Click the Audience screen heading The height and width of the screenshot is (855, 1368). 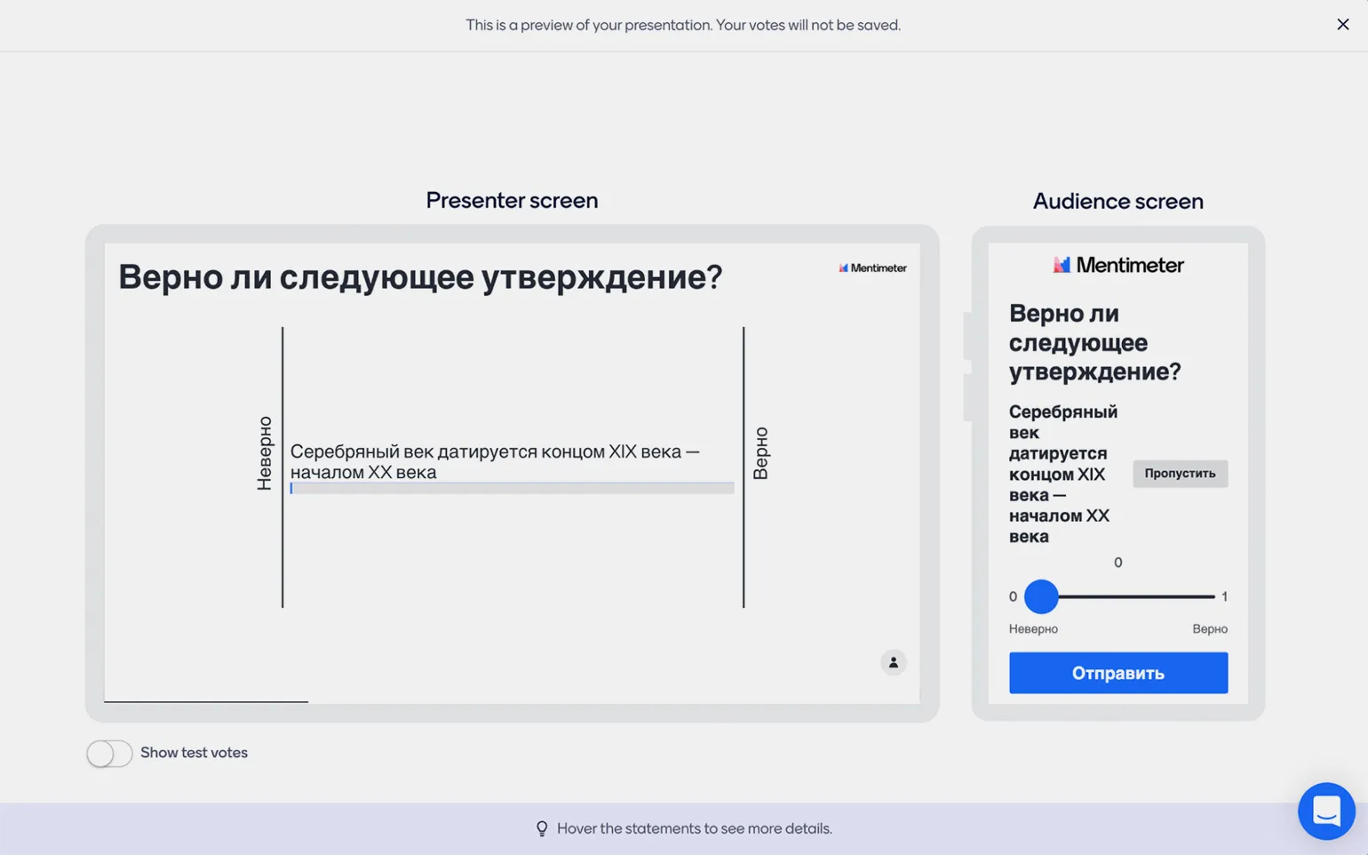pos(1117,201)
